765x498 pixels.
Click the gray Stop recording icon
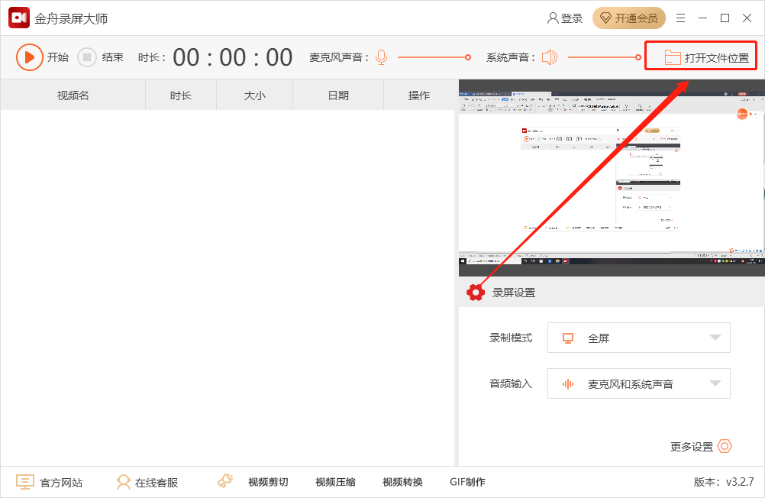click(87, 57)
